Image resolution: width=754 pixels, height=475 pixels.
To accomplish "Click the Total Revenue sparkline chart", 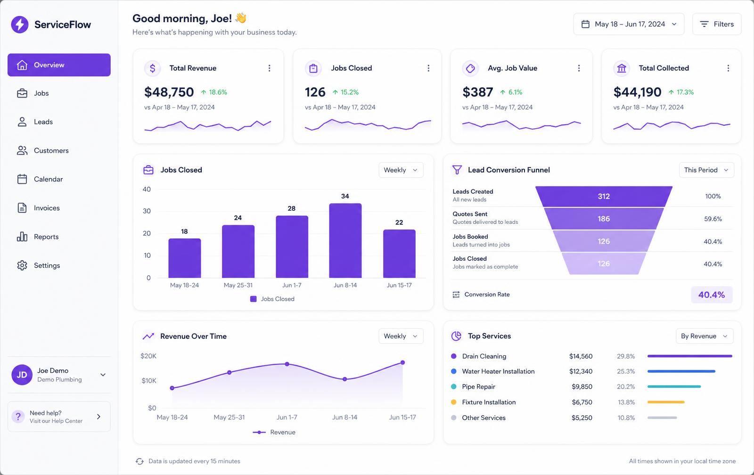I will (208, 125).
